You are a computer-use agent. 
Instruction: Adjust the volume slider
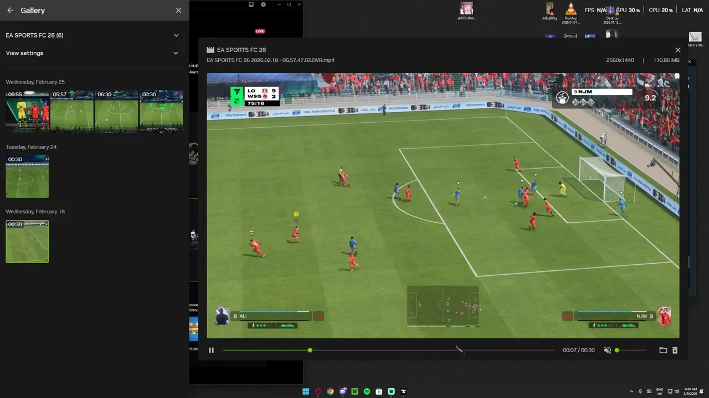coord(631,350)
